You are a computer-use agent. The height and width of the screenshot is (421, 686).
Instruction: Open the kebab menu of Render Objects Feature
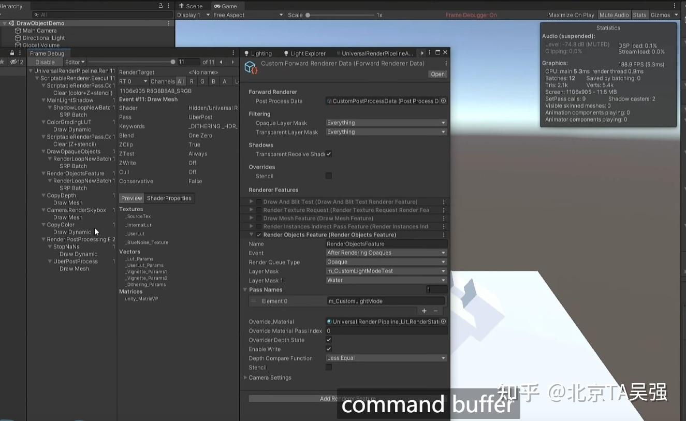(x=444, y=235)
